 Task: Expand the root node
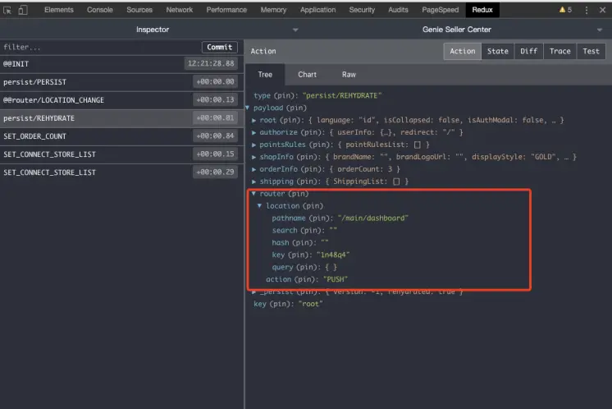(x=253, y=120)
